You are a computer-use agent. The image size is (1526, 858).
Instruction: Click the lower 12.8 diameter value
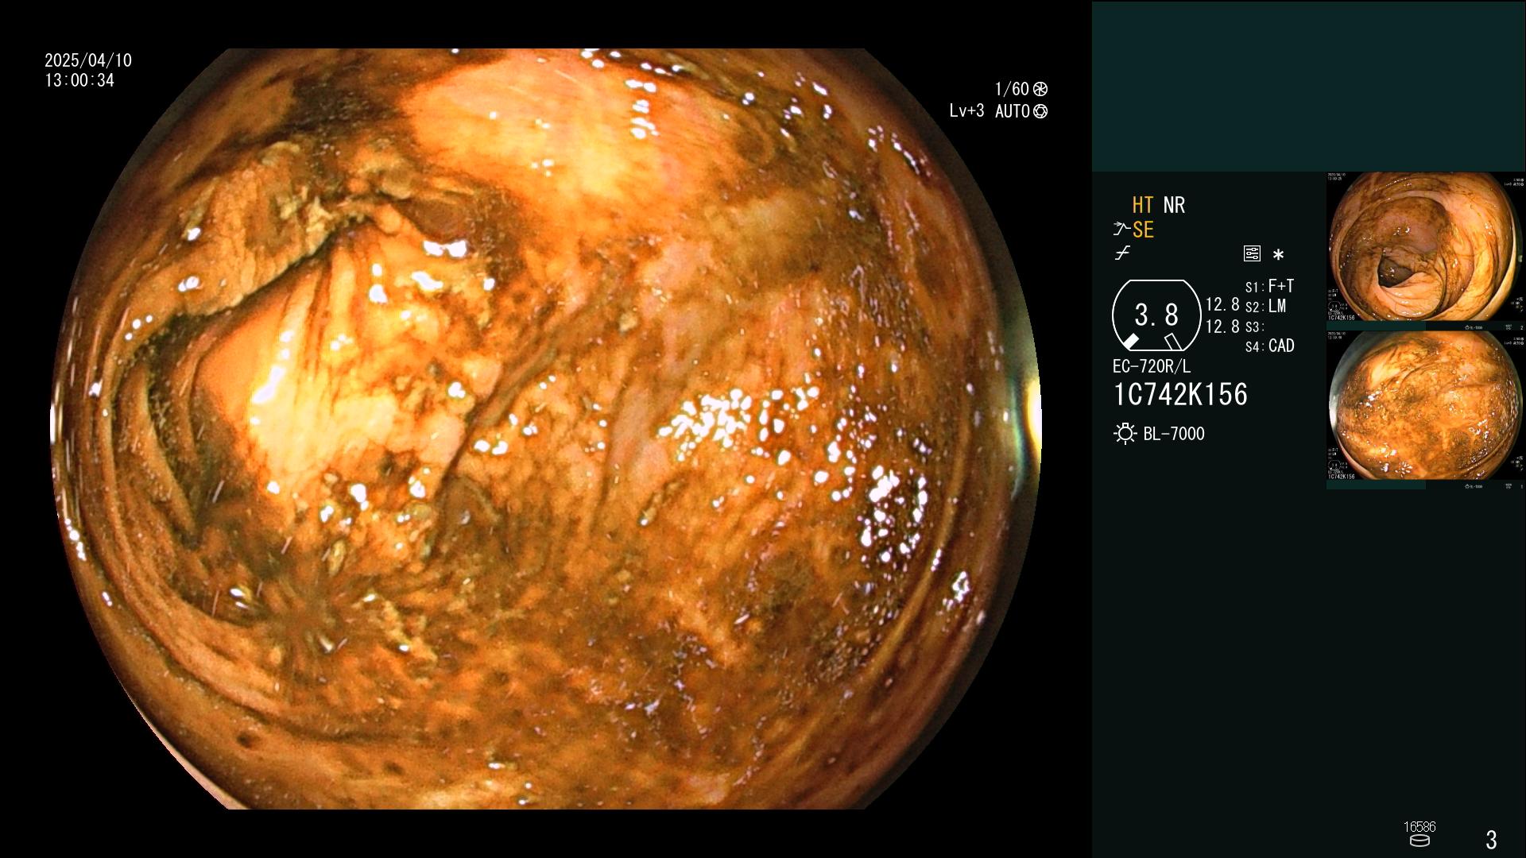1222,327
